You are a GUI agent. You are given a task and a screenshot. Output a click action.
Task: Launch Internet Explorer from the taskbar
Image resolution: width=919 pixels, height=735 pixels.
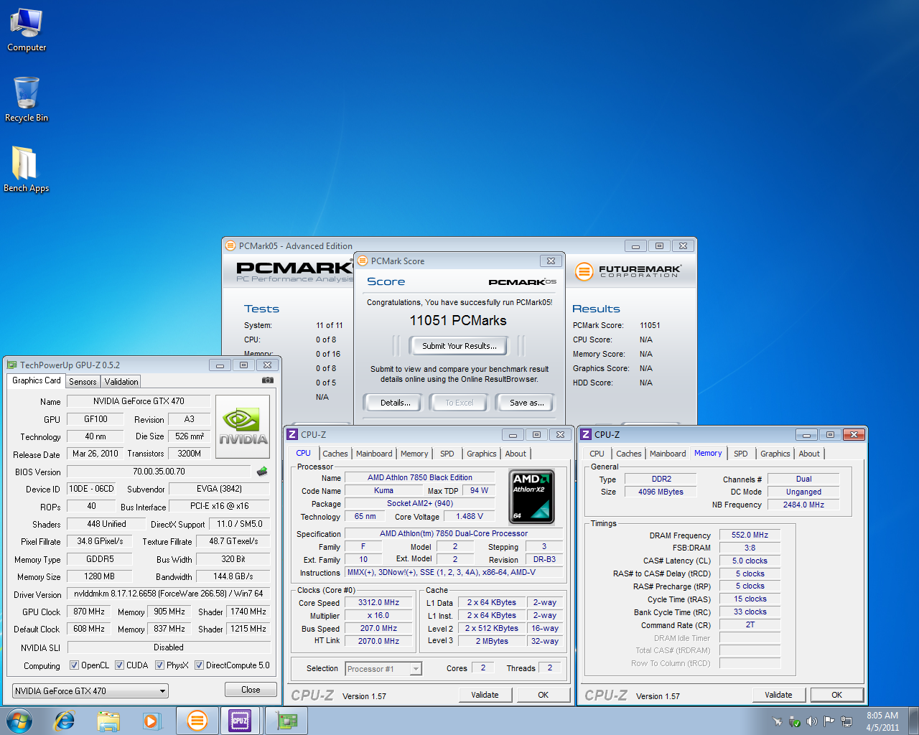(65, 721)
